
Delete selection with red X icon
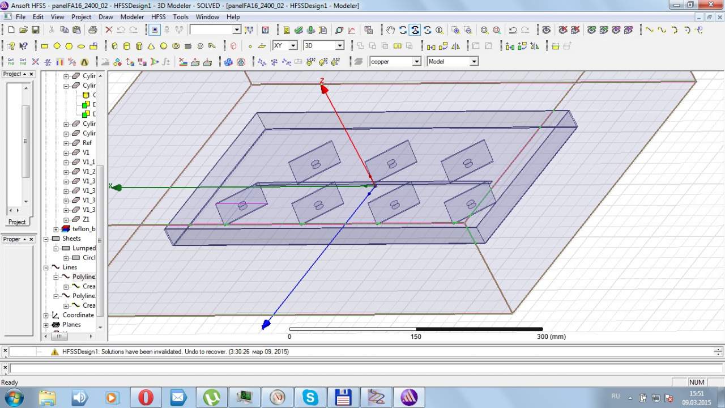click(109, 30)
